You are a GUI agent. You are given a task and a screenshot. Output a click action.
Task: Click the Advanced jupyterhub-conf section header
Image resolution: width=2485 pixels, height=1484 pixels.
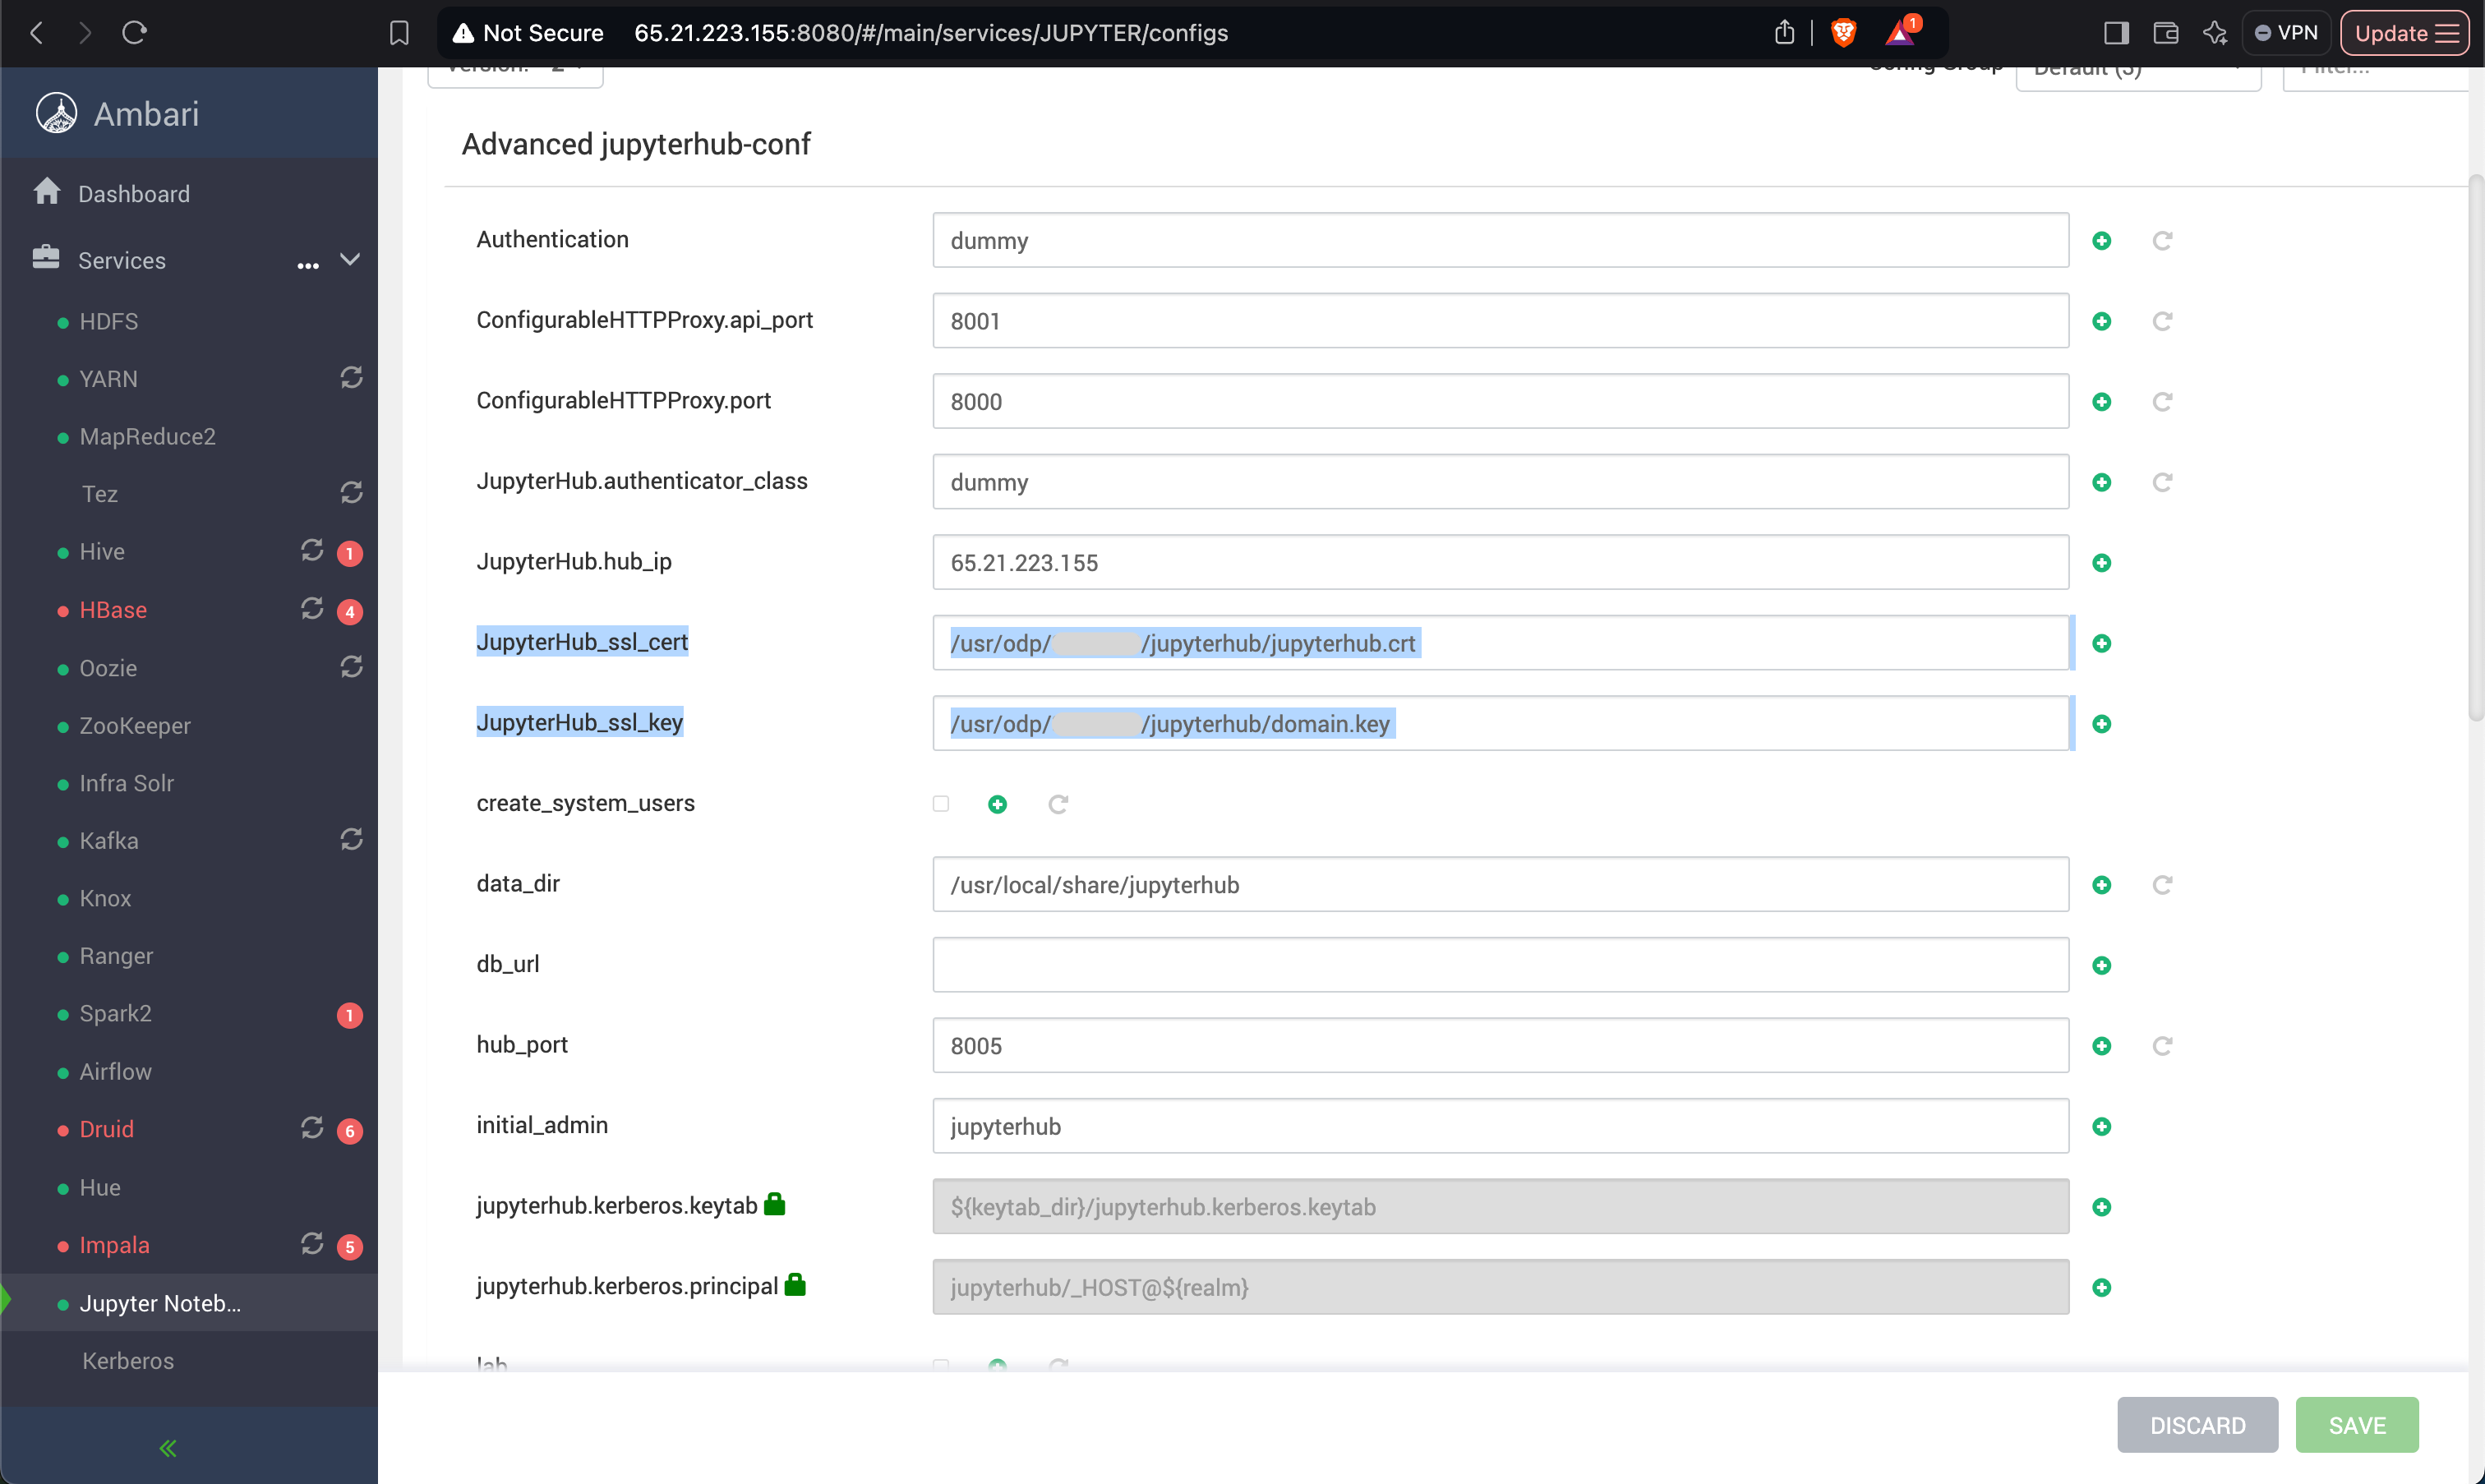[636, 144]
